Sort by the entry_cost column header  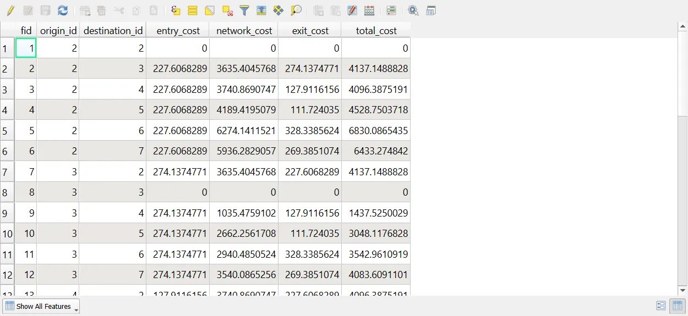coord(178,30)
